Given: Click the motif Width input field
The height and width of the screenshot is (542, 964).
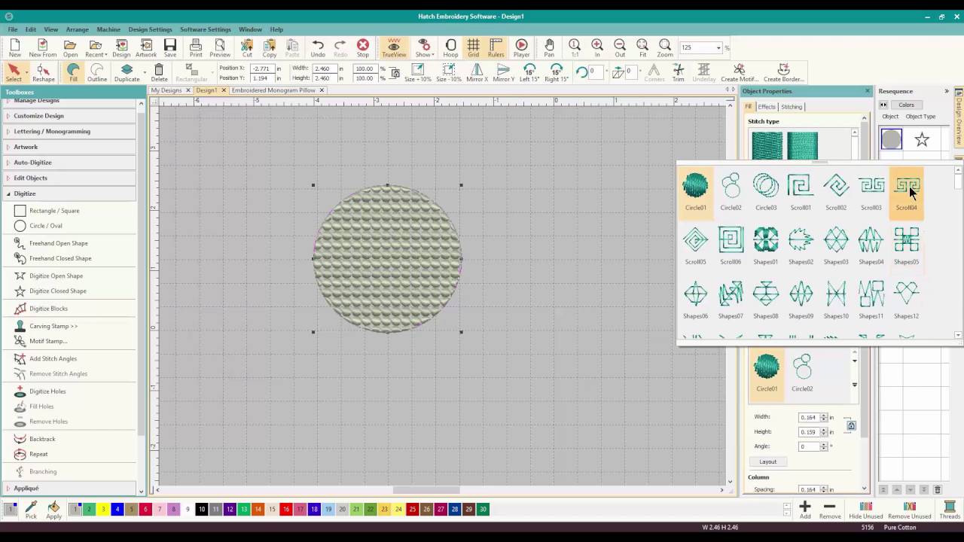Looking at the screenshot, I should point(809,417).
